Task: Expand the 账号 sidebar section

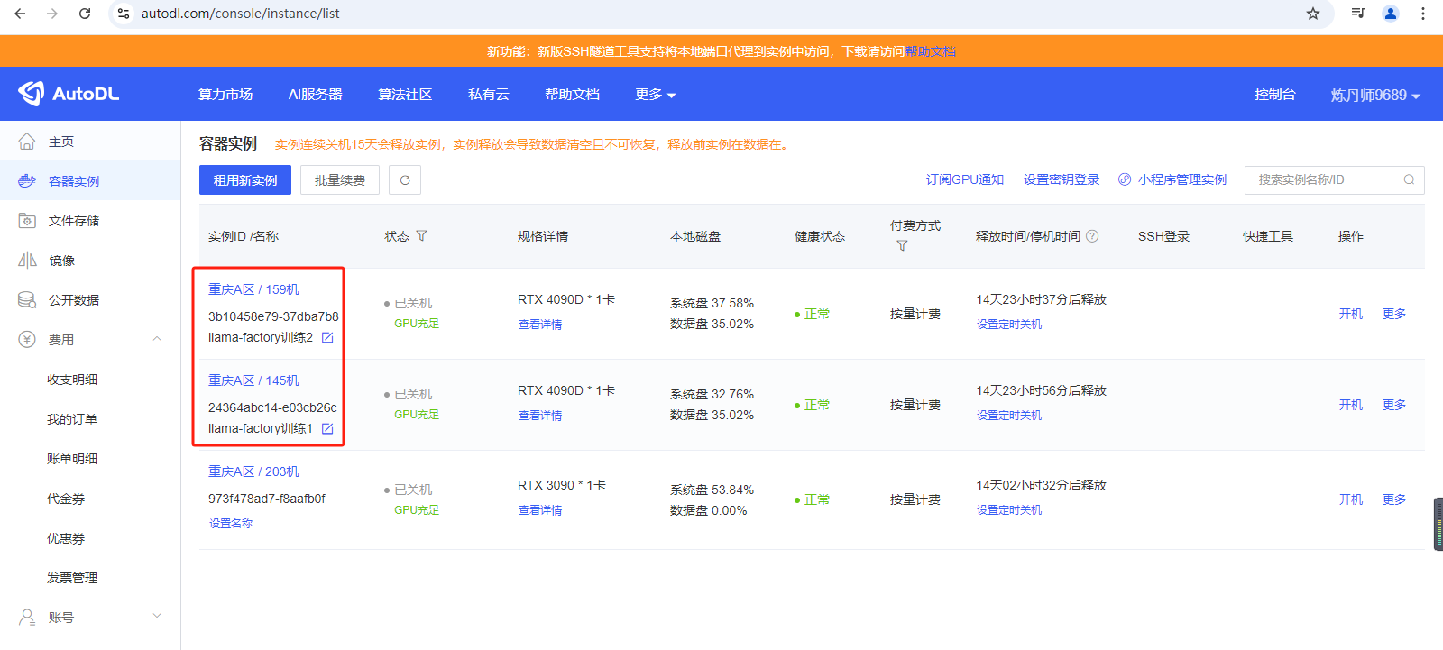Action: [157, 617]
